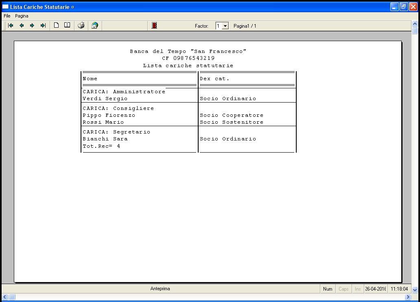
Task: Go to the previous page arrow
Action: coord(22,26)
